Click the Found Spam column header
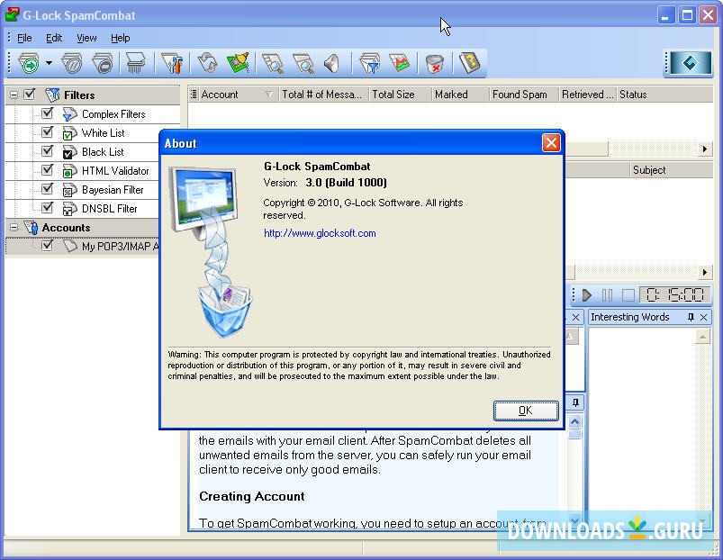The image size is (723, 560). coord(524,95)
